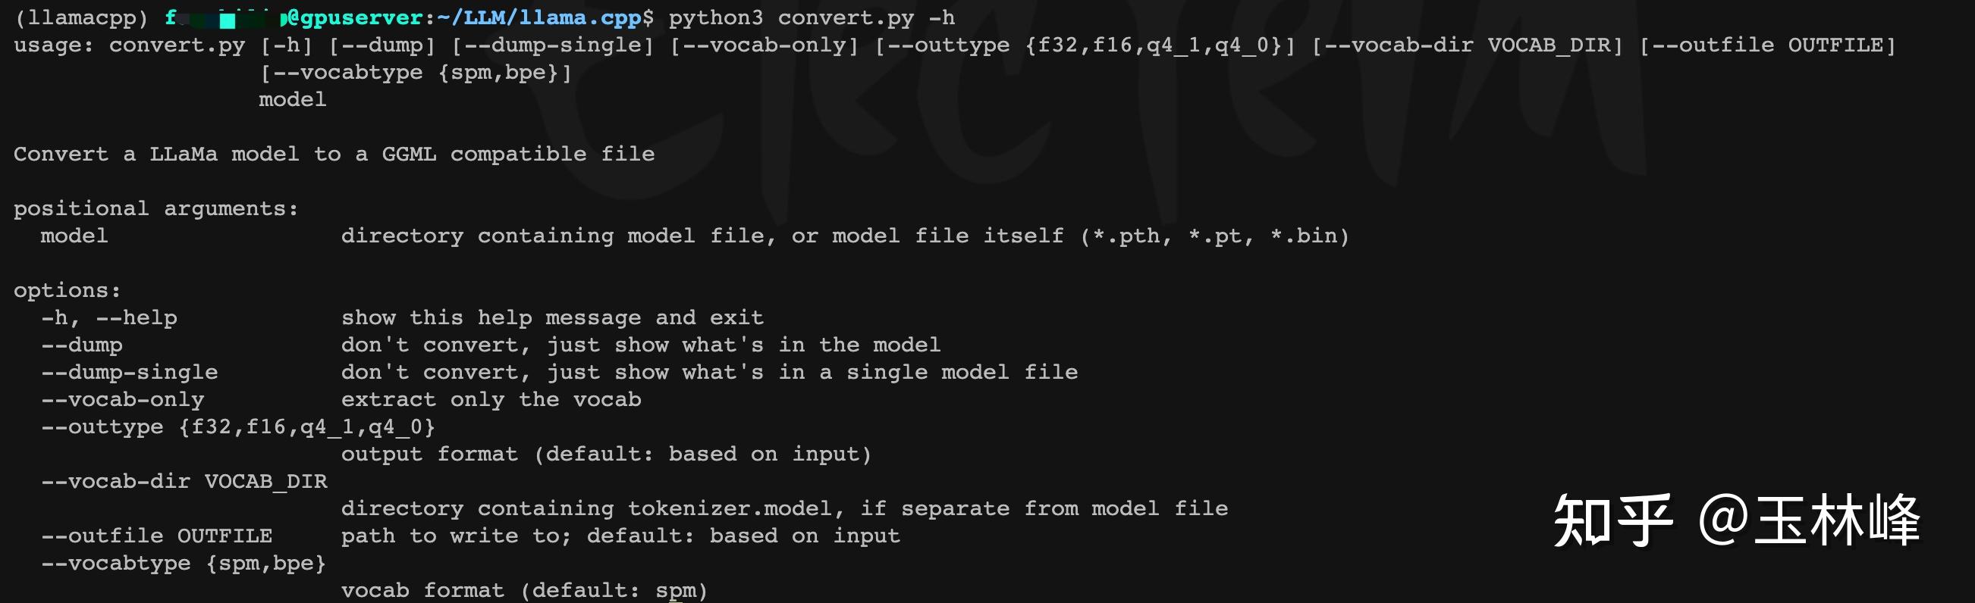Click the python3 convert.py -h command
This screenshot has width=1975, height=603.
tap(812, 17)
